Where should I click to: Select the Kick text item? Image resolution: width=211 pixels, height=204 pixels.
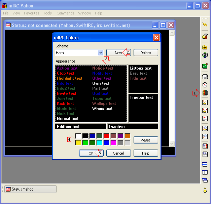[65, 104]
